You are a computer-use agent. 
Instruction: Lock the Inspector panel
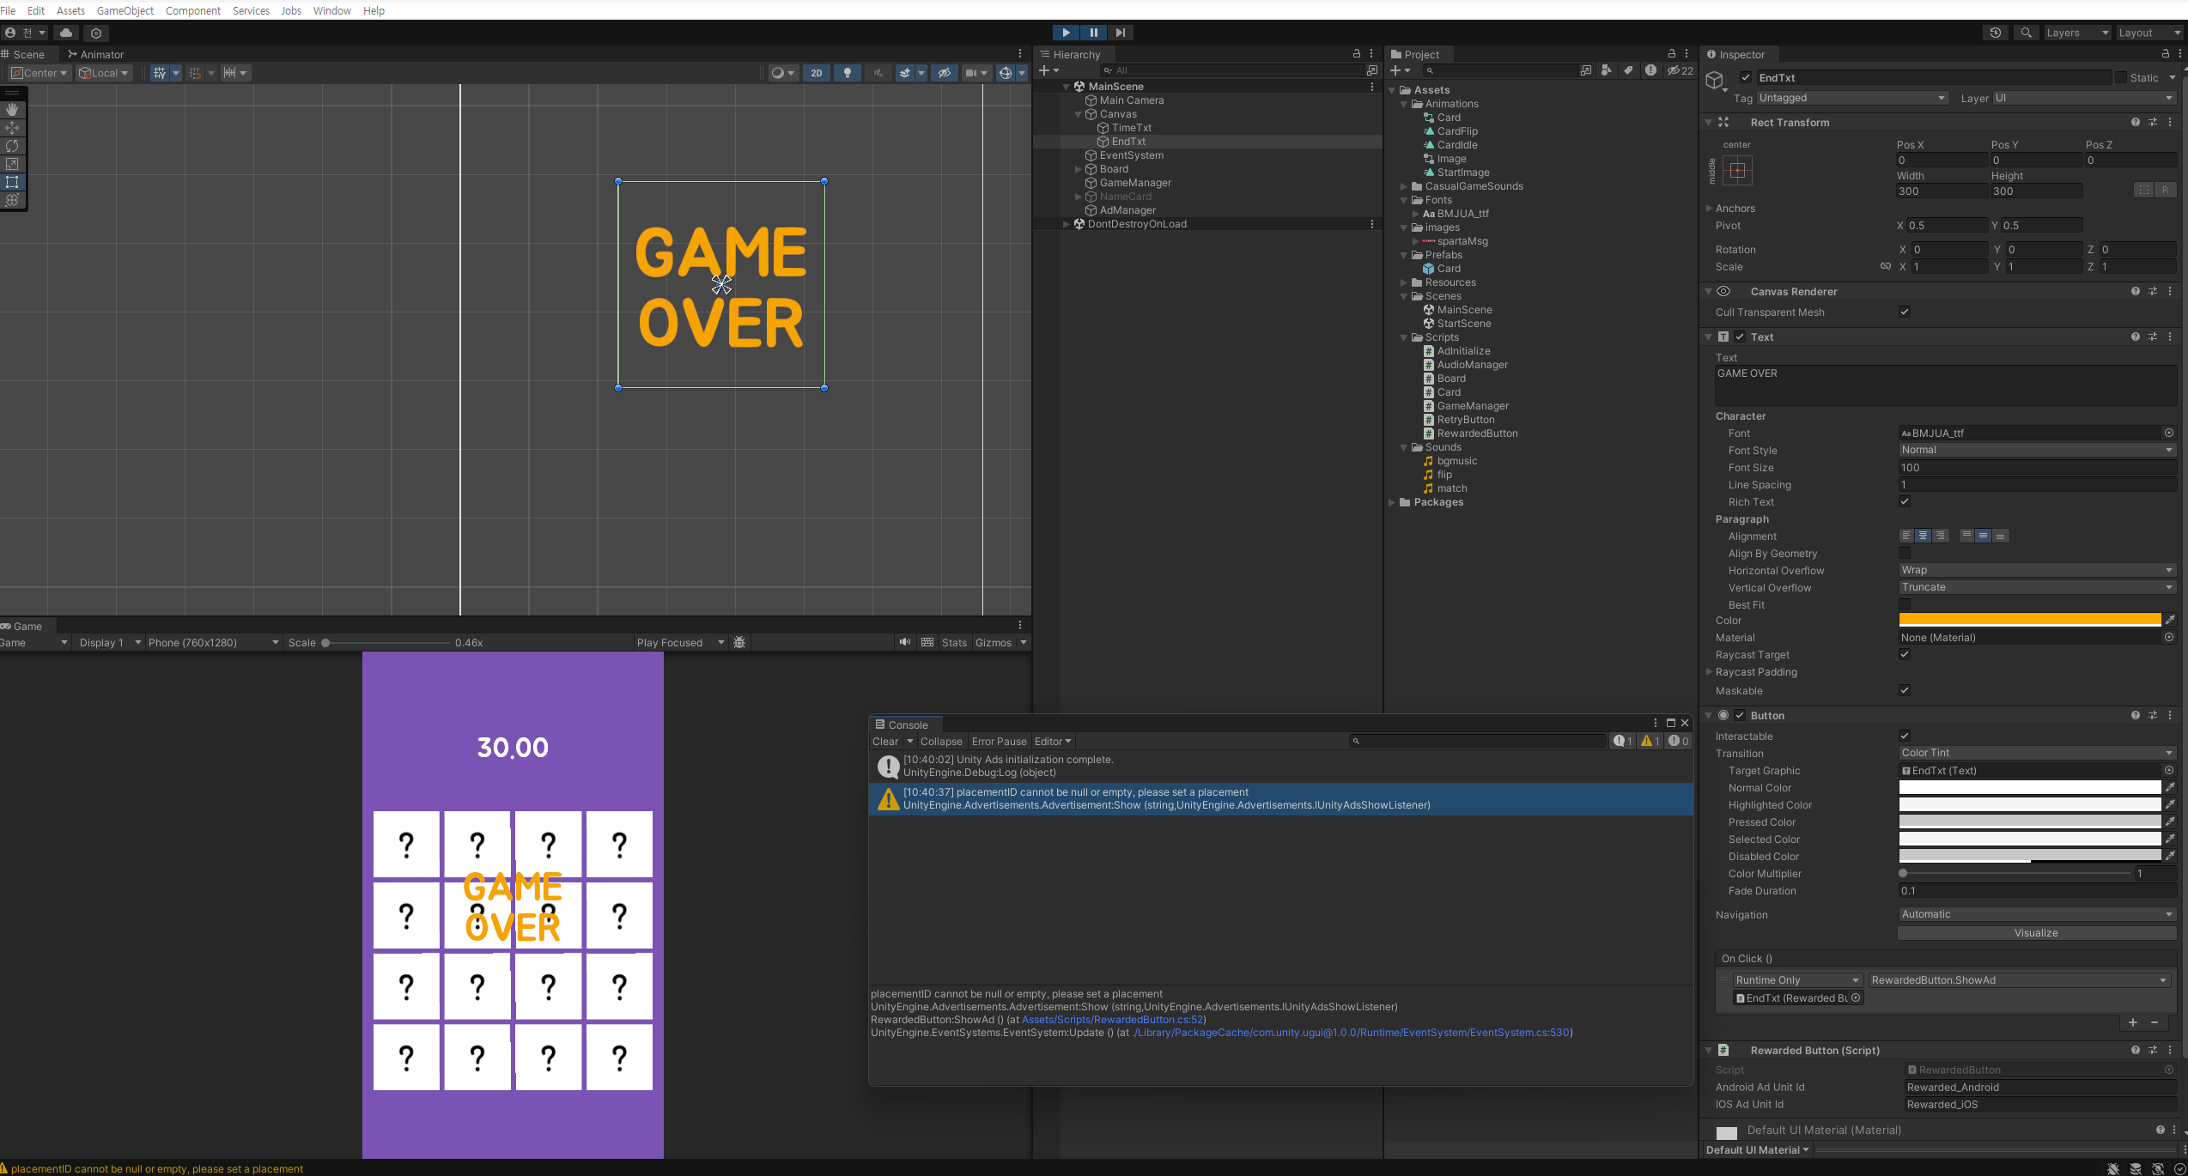tap(2165, 54)
